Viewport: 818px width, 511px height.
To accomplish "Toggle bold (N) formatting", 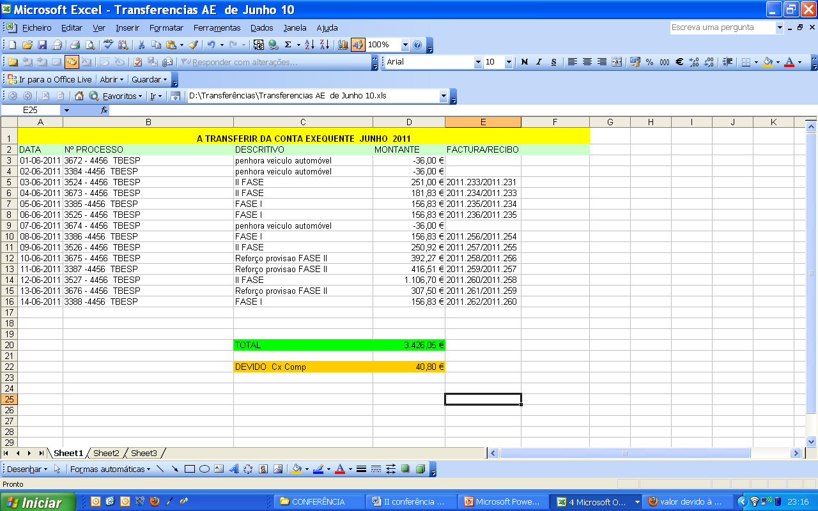I will pos(525,62).
